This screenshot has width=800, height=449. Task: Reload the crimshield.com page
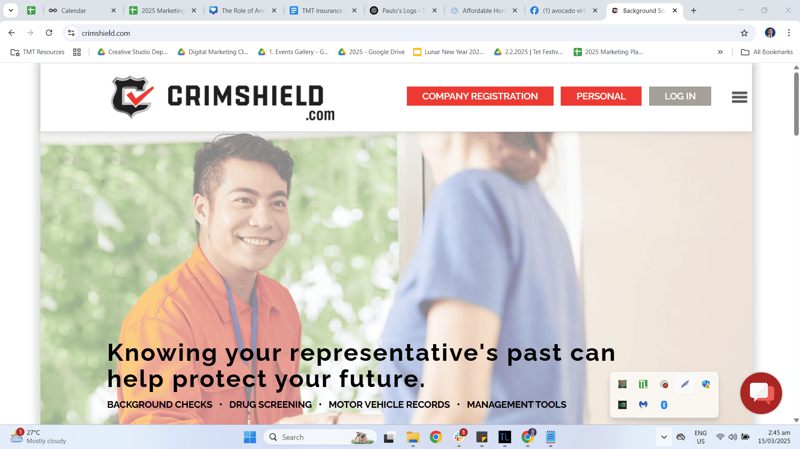49,33
